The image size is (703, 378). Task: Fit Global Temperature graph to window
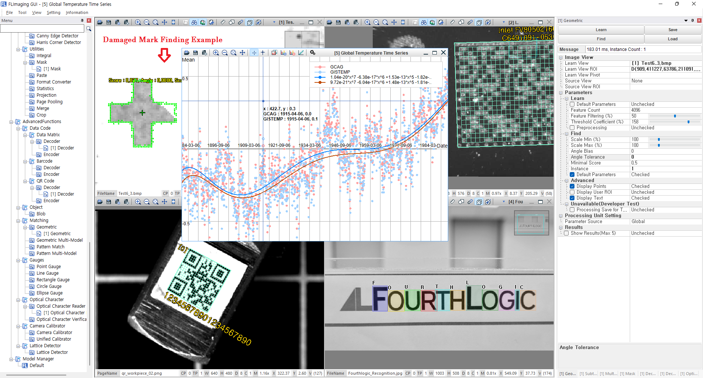234,53
